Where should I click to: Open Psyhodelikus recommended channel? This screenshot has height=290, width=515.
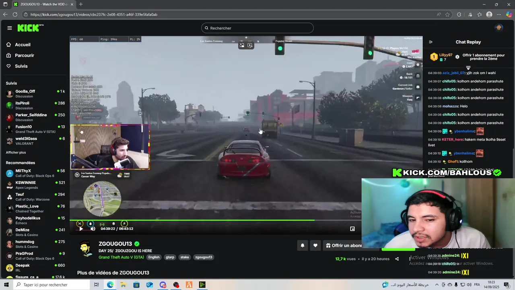35,220
